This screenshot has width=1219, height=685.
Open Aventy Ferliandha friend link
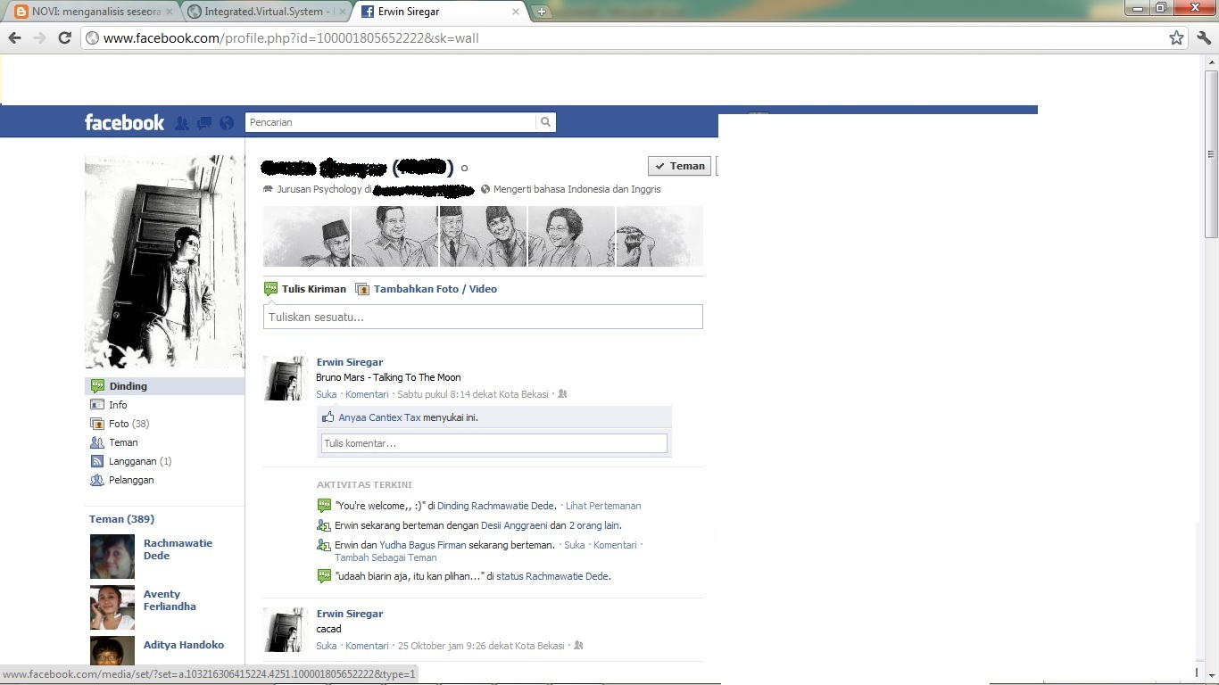tap(170, 600)
